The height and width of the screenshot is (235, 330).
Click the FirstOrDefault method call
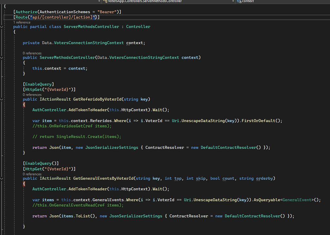tap(258, 121)
